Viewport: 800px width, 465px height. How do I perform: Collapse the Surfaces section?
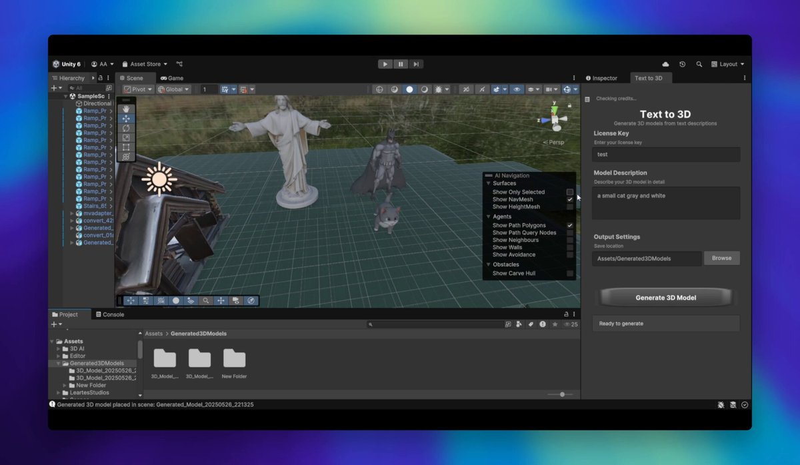point(488,183)
